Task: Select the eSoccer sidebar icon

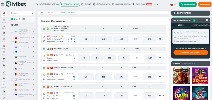Action: click(4, 53)
